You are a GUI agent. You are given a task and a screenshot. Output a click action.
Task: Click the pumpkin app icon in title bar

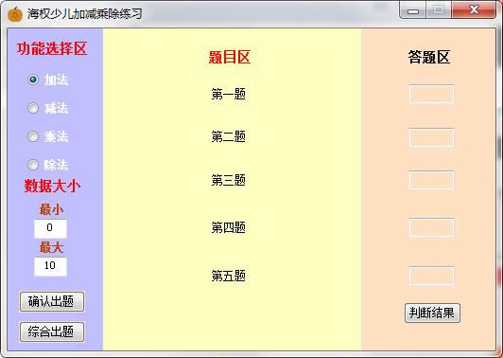[14, 14]
